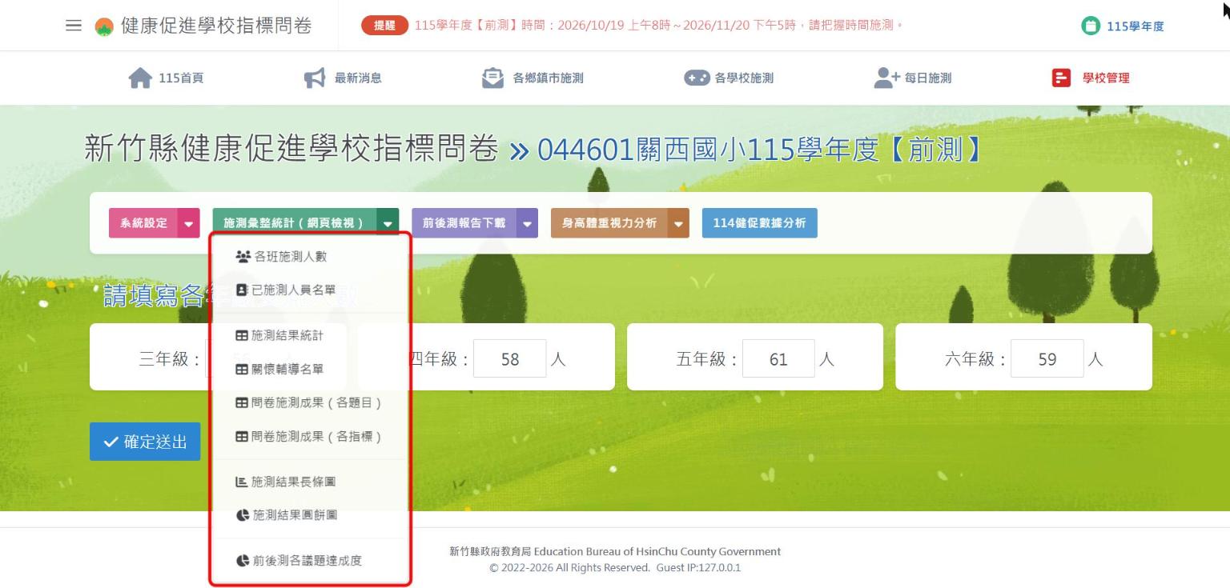
Task: Click the 六年級 student count field
Action: click(1047, 359)
